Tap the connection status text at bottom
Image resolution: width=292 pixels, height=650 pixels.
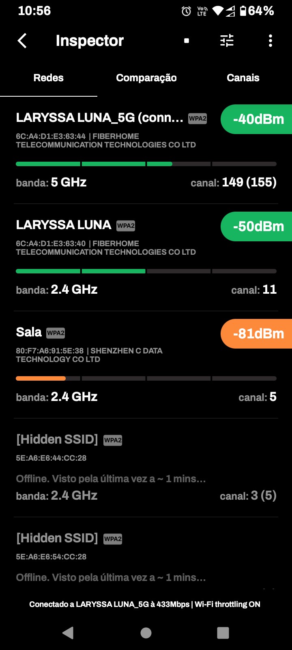[145, 604]
